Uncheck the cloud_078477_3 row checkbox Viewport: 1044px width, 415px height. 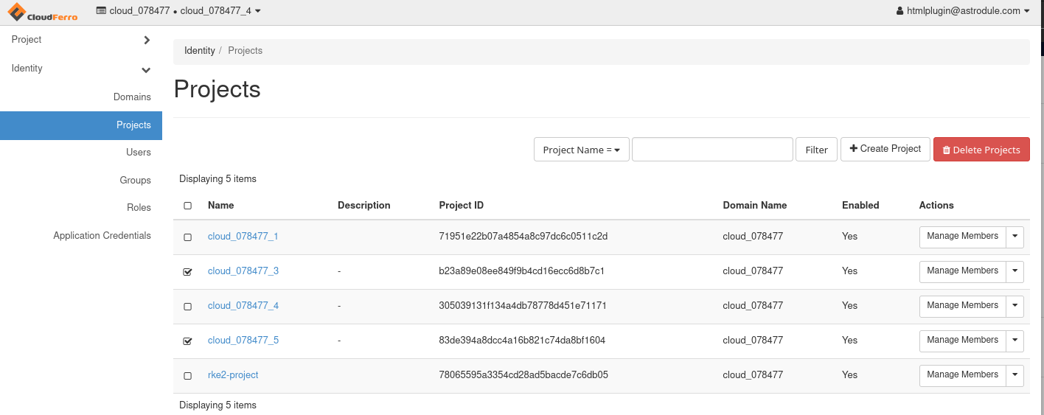click(187, 272)
